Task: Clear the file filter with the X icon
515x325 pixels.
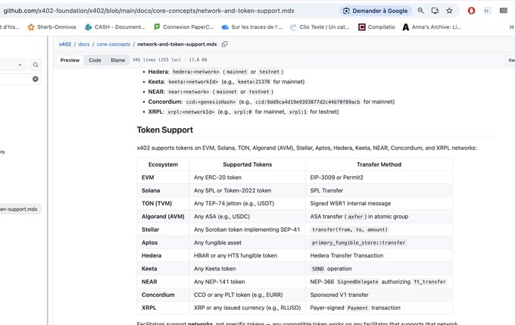Action: 35,79
